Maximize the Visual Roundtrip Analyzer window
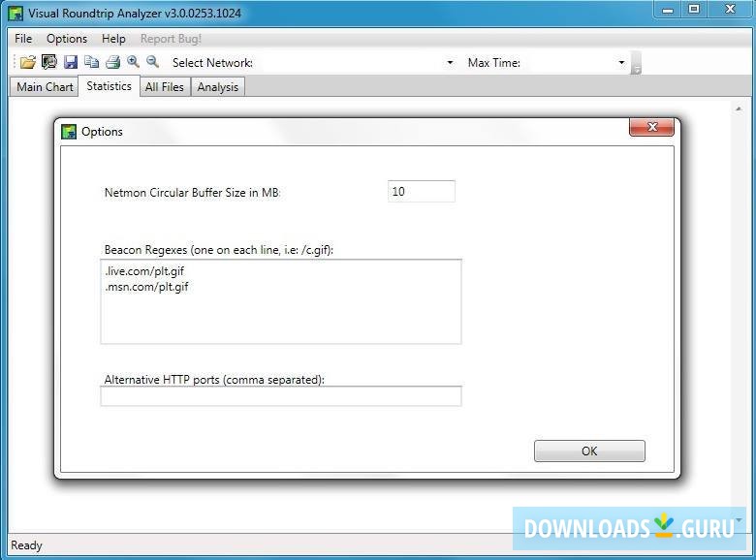756x560 pixels. [x=694, y=10]
